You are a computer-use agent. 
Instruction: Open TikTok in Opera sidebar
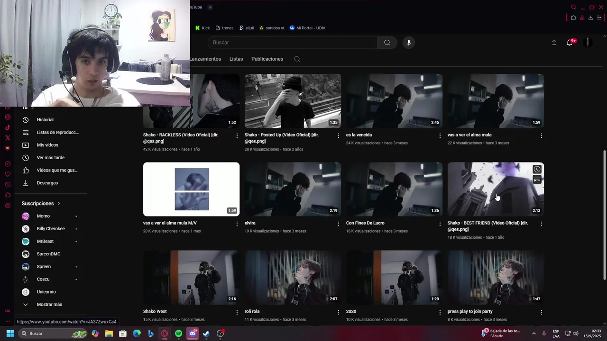tap(8, 127)
